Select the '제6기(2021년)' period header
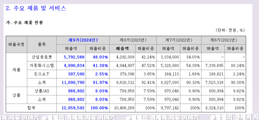This screenshot has width=259, height=120. click(223, 40)
